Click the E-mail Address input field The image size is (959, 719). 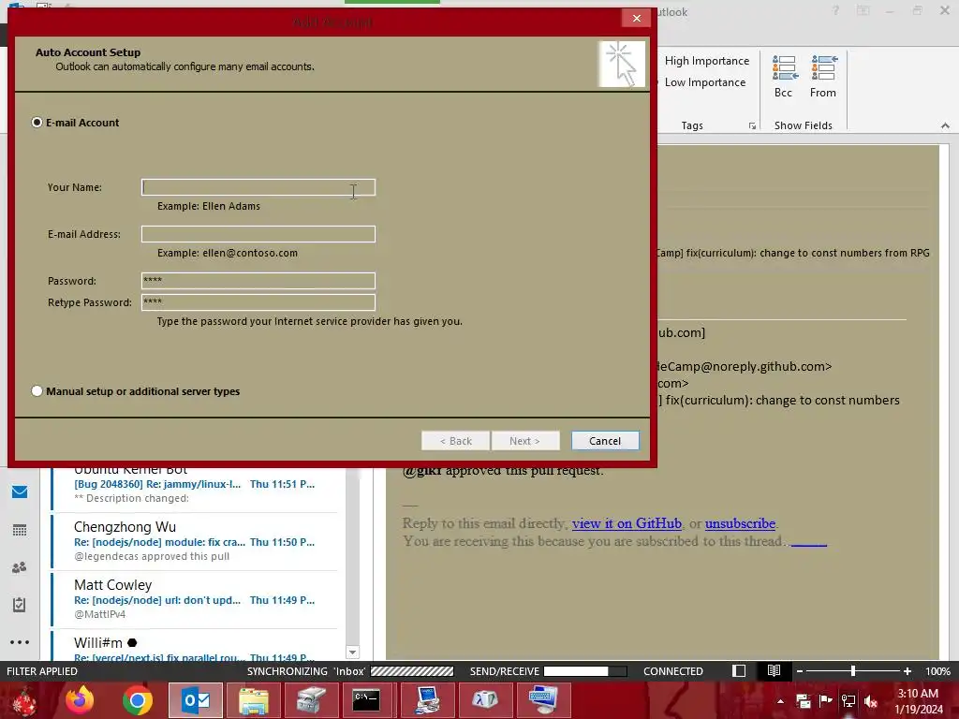[258, 233]
